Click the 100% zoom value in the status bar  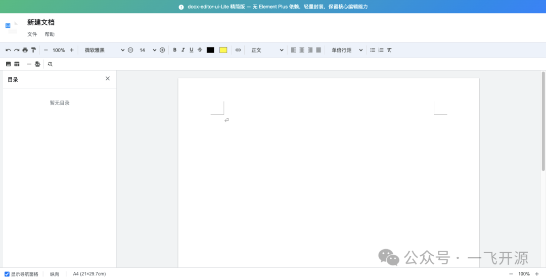(524, 274)
